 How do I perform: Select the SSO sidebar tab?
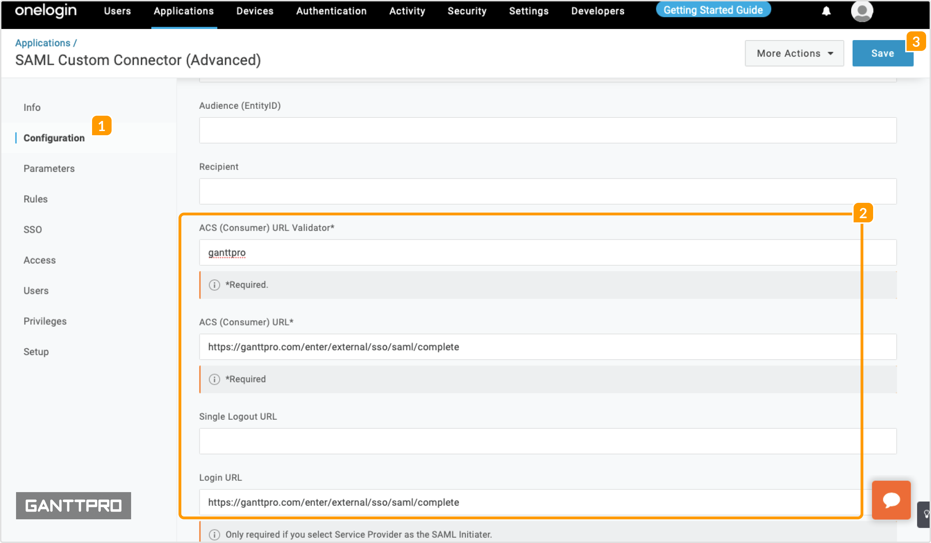32,230
